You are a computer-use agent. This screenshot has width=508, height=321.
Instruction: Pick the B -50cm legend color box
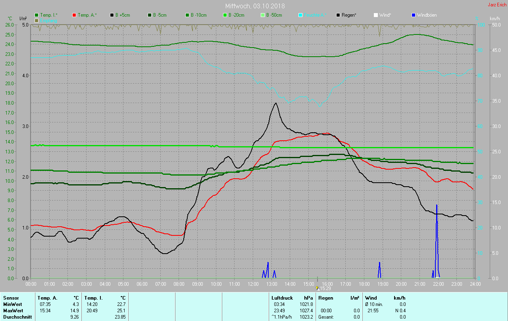click(262, 15)
